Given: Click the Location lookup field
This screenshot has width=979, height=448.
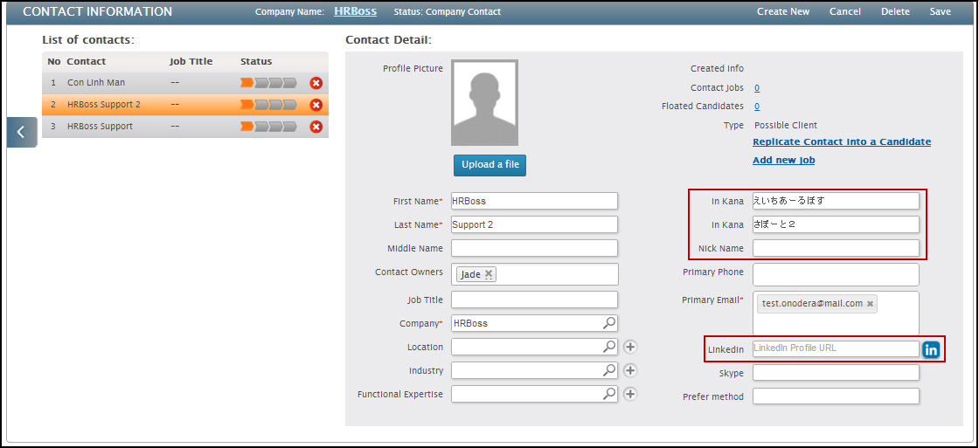Looking at the screenshot, I should pyautogui.click(x=534, y=347).
